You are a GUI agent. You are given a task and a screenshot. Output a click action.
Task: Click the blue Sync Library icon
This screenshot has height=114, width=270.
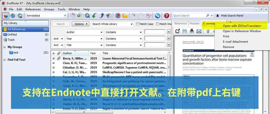click(x=157, y=16)
